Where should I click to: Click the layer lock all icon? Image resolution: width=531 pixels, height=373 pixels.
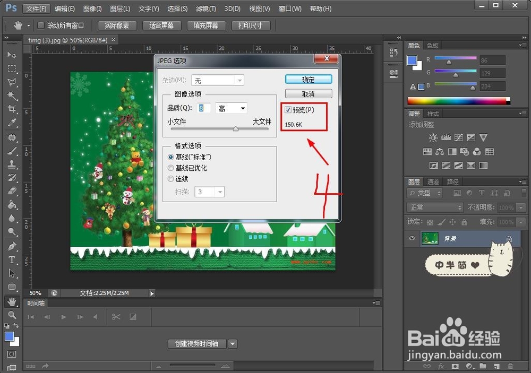pyautogui.click(x=464, y=222)
